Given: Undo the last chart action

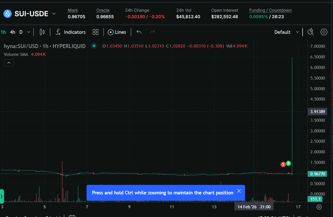Looking at the screenshot, I should pyautogui.click(x=139, y=32).
